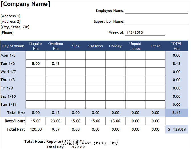Click the highlighted total hours cell 8.43
Viewport: 191px width, 149px height.
tap(176, 113)
